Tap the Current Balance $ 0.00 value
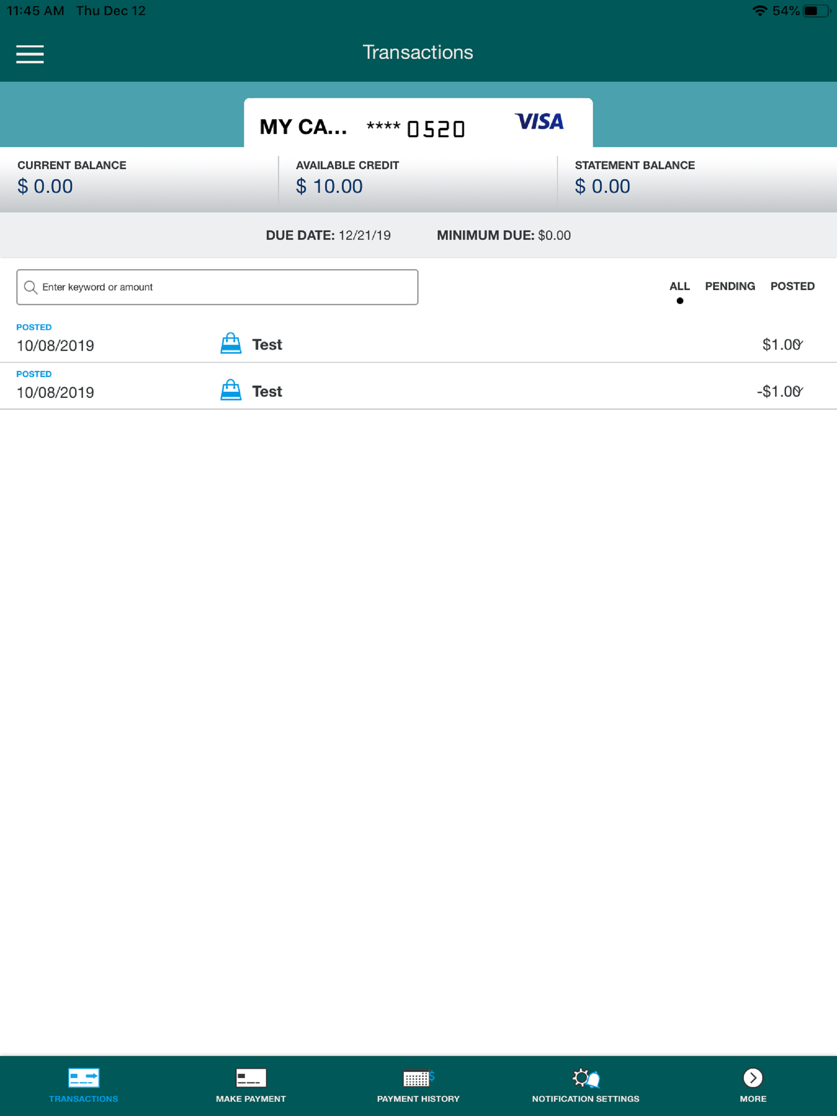 tap(45, 187)
